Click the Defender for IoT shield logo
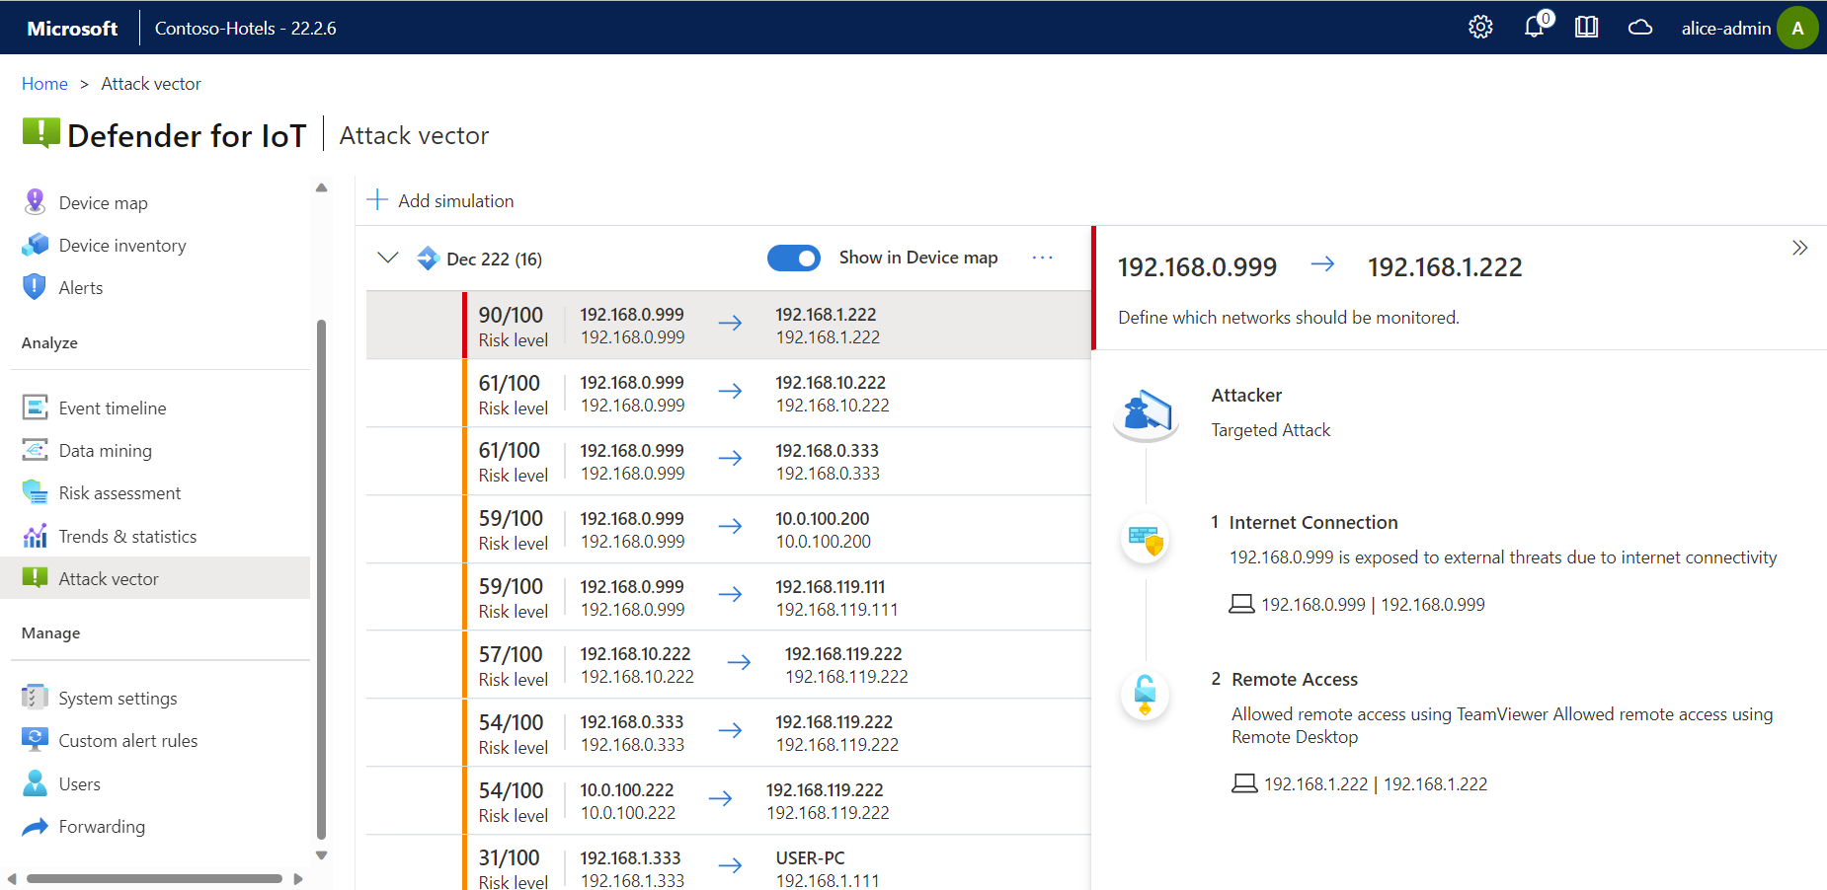Image resolution: width=1827 pixels, height=890 pixels. tap(41, 133)
